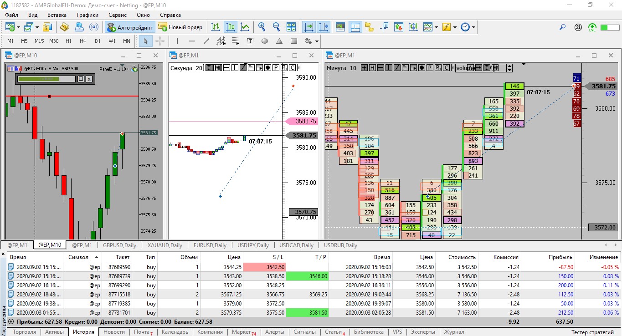This screenshot has height=336, width=622.
Task: Open the Эксперты tab
Action: click(x=423, y=332)
